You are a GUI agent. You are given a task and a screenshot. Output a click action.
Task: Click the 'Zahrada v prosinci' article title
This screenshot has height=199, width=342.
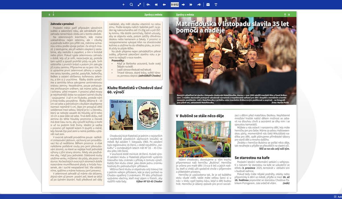tap(62, 24)
